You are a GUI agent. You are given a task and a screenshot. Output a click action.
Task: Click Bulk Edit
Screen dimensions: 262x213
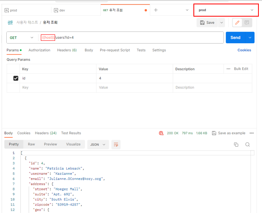(241, 69)
